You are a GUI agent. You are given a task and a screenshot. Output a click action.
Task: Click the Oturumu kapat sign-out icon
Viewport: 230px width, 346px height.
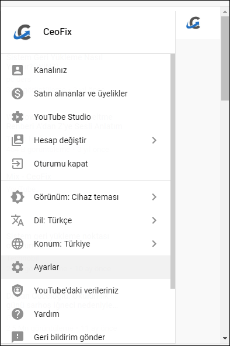pos(18,164)
